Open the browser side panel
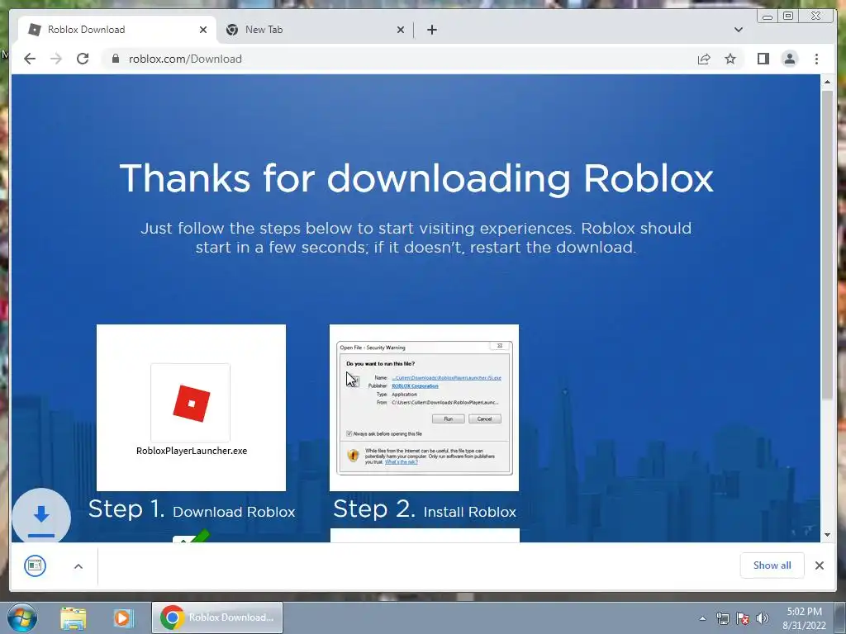This screenshot has width=846, height=634. [763, 59]
